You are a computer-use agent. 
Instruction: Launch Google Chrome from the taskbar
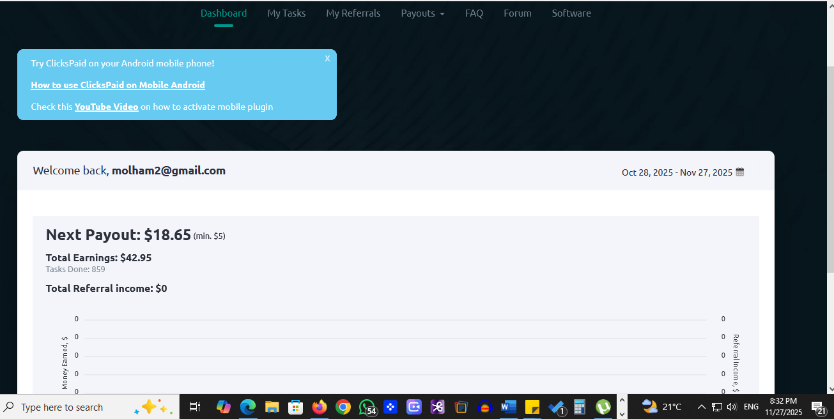343,407
